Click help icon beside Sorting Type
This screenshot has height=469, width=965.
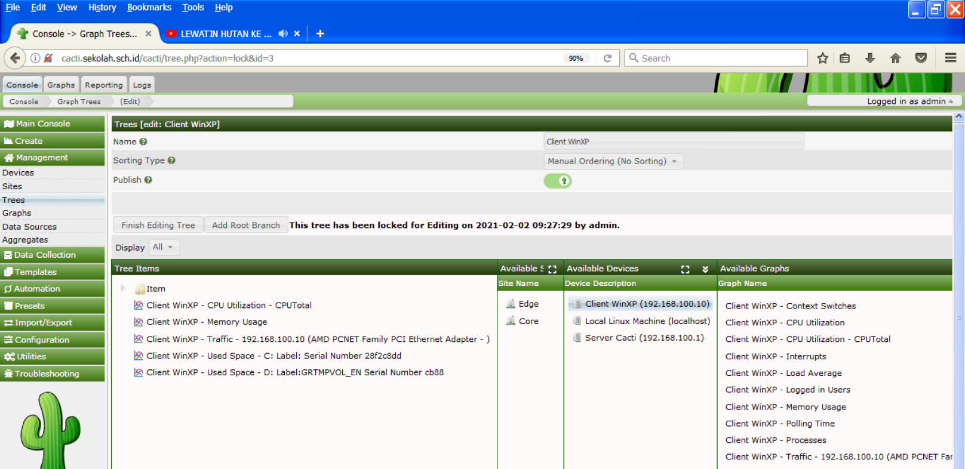[171, 161]
